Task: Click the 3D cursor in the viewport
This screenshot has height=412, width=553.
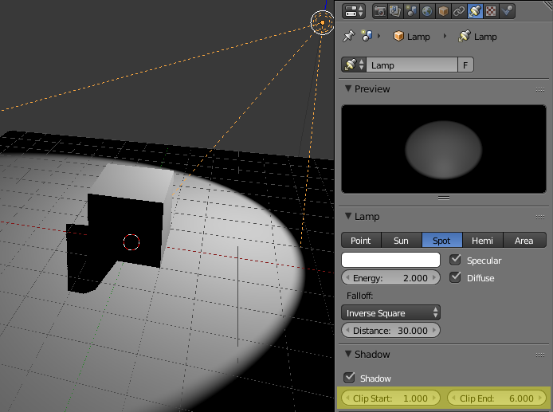Action: (x=131, y=242)
